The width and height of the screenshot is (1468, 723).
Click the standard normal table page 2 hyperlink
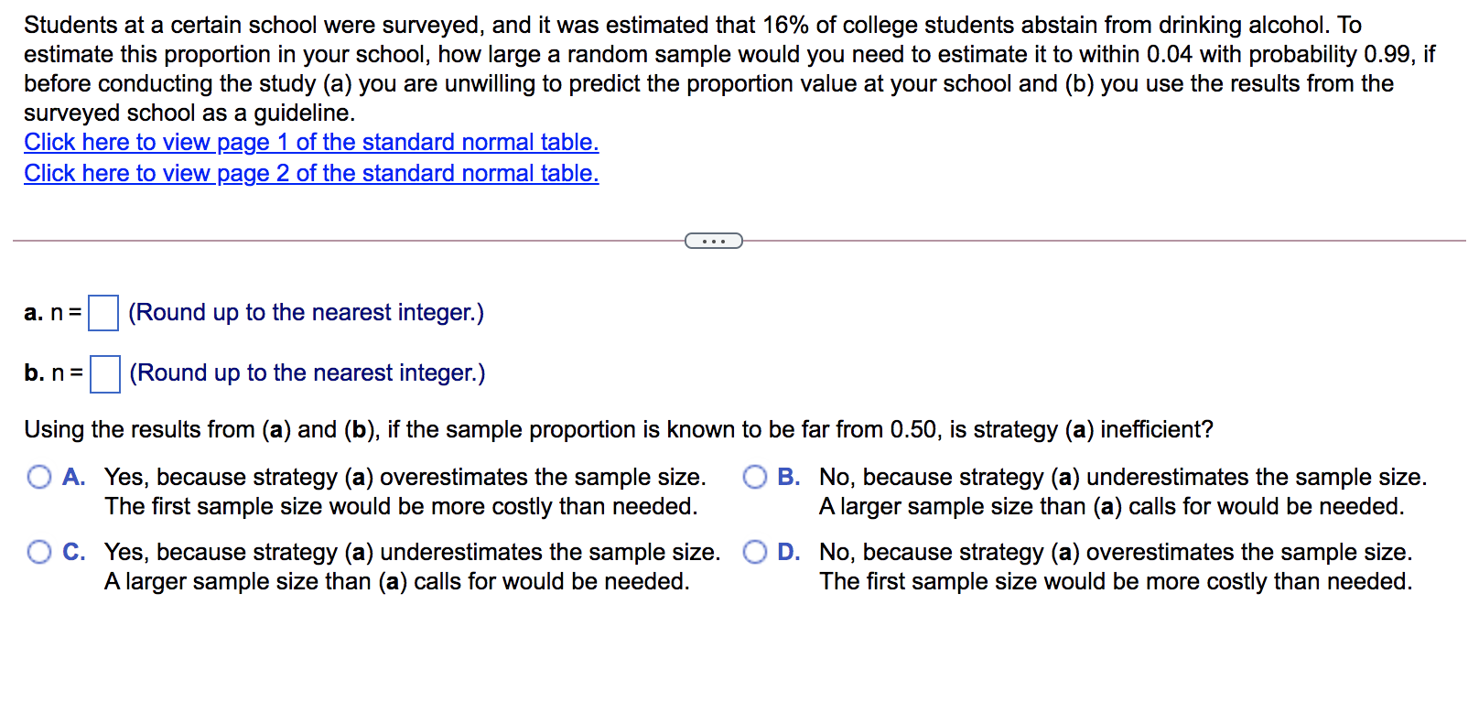click(x=311, y=173)
